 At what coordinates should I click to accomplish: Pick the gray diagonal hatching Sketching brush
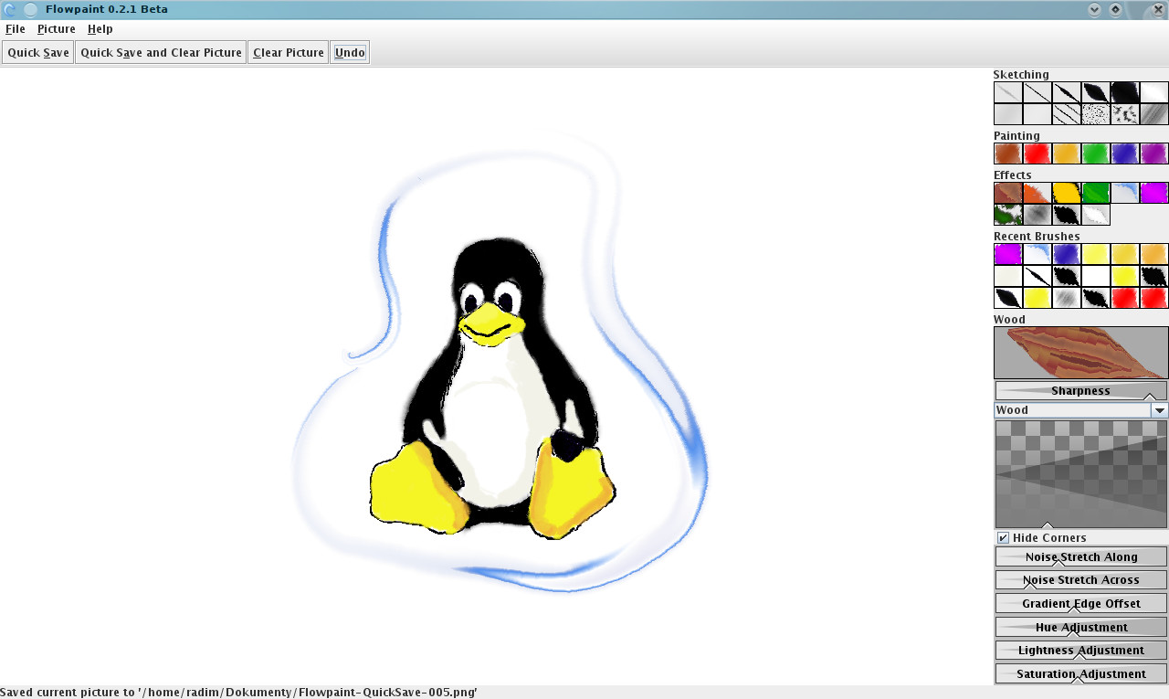pyautogui.click(x=1154, y=114)
